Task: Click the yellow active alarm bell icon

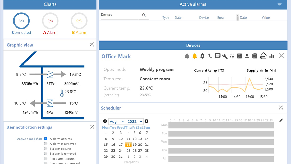Action: pos(195,56)
